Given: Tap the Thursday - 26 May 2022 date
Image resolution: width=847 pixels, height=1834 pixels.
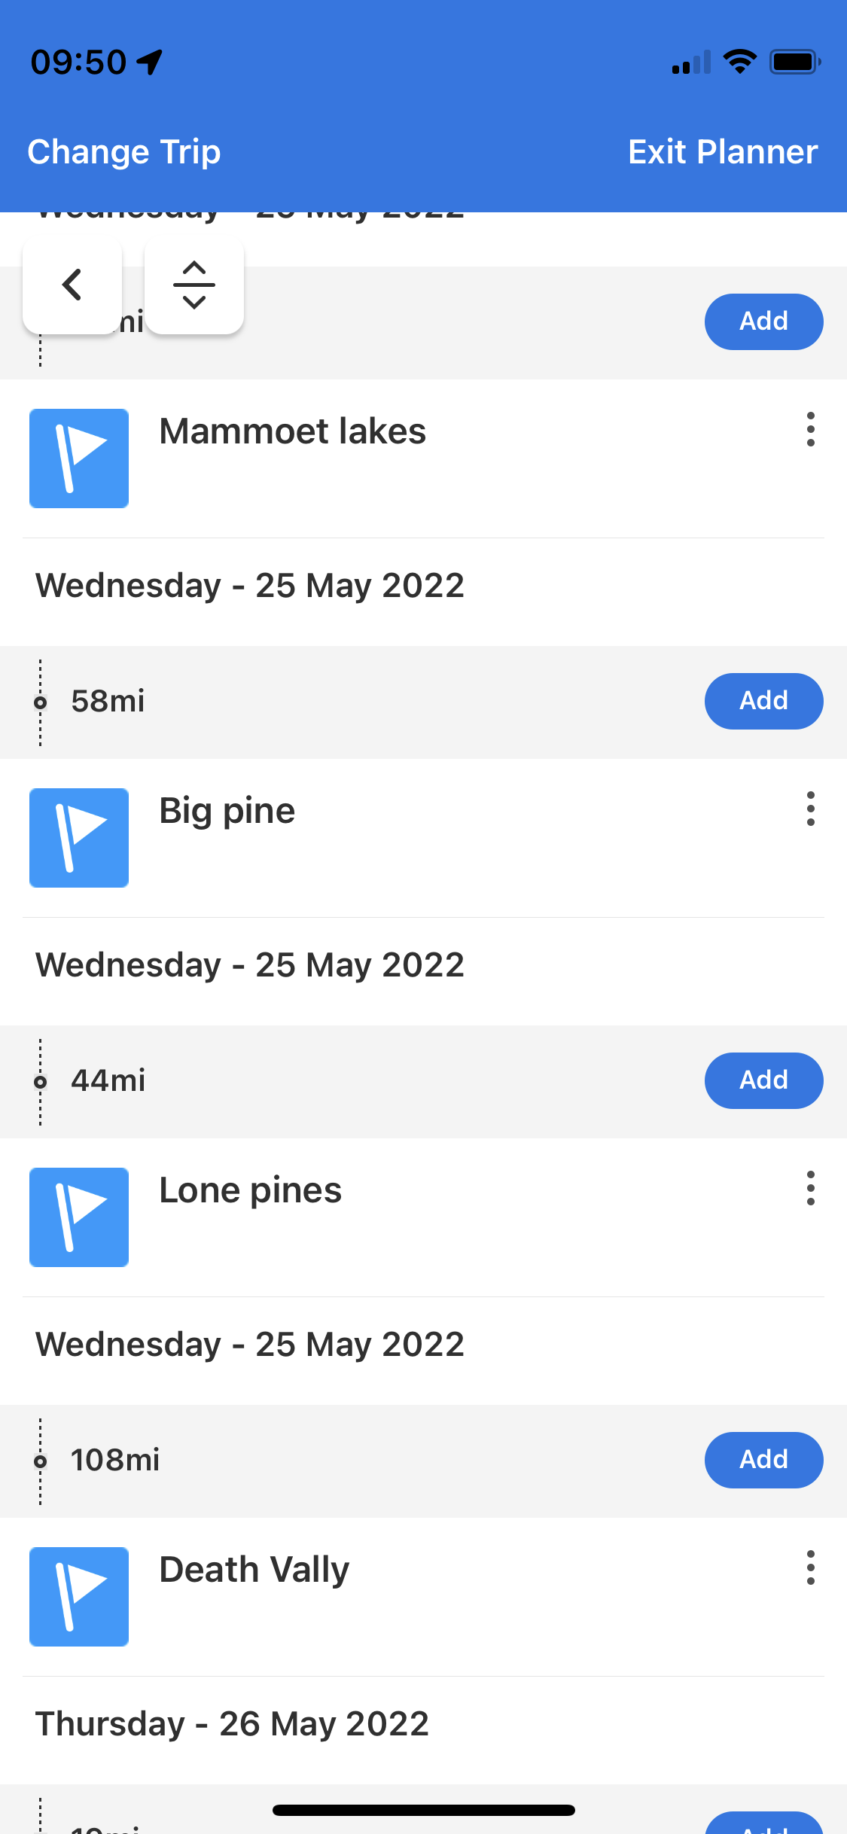Looking at the screenshot, I should click(x=232, y=1723).
